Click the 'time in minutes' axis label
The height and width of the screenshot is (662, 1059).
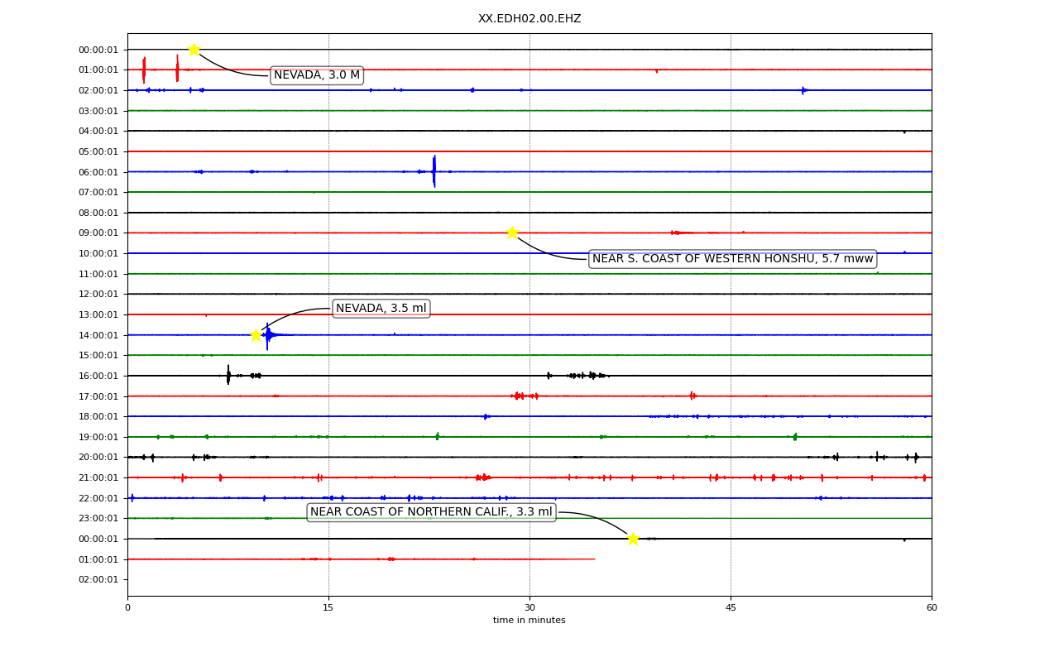tap(529, 621)
